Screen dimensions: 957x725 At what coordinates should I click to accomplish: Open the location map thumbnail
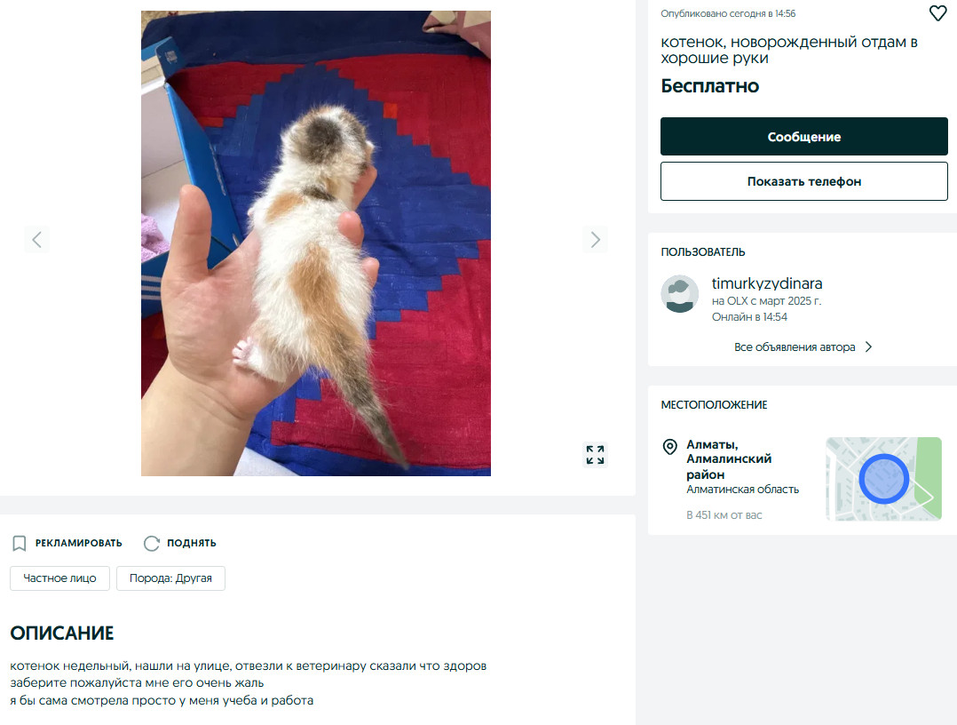tap(884, 479)
